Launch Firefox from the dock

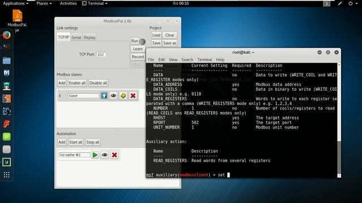(x=6, y=35)
